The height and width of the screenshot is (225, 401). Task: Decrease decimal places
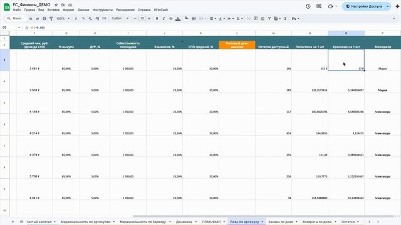pyautogui.click(x=90, y=19)
